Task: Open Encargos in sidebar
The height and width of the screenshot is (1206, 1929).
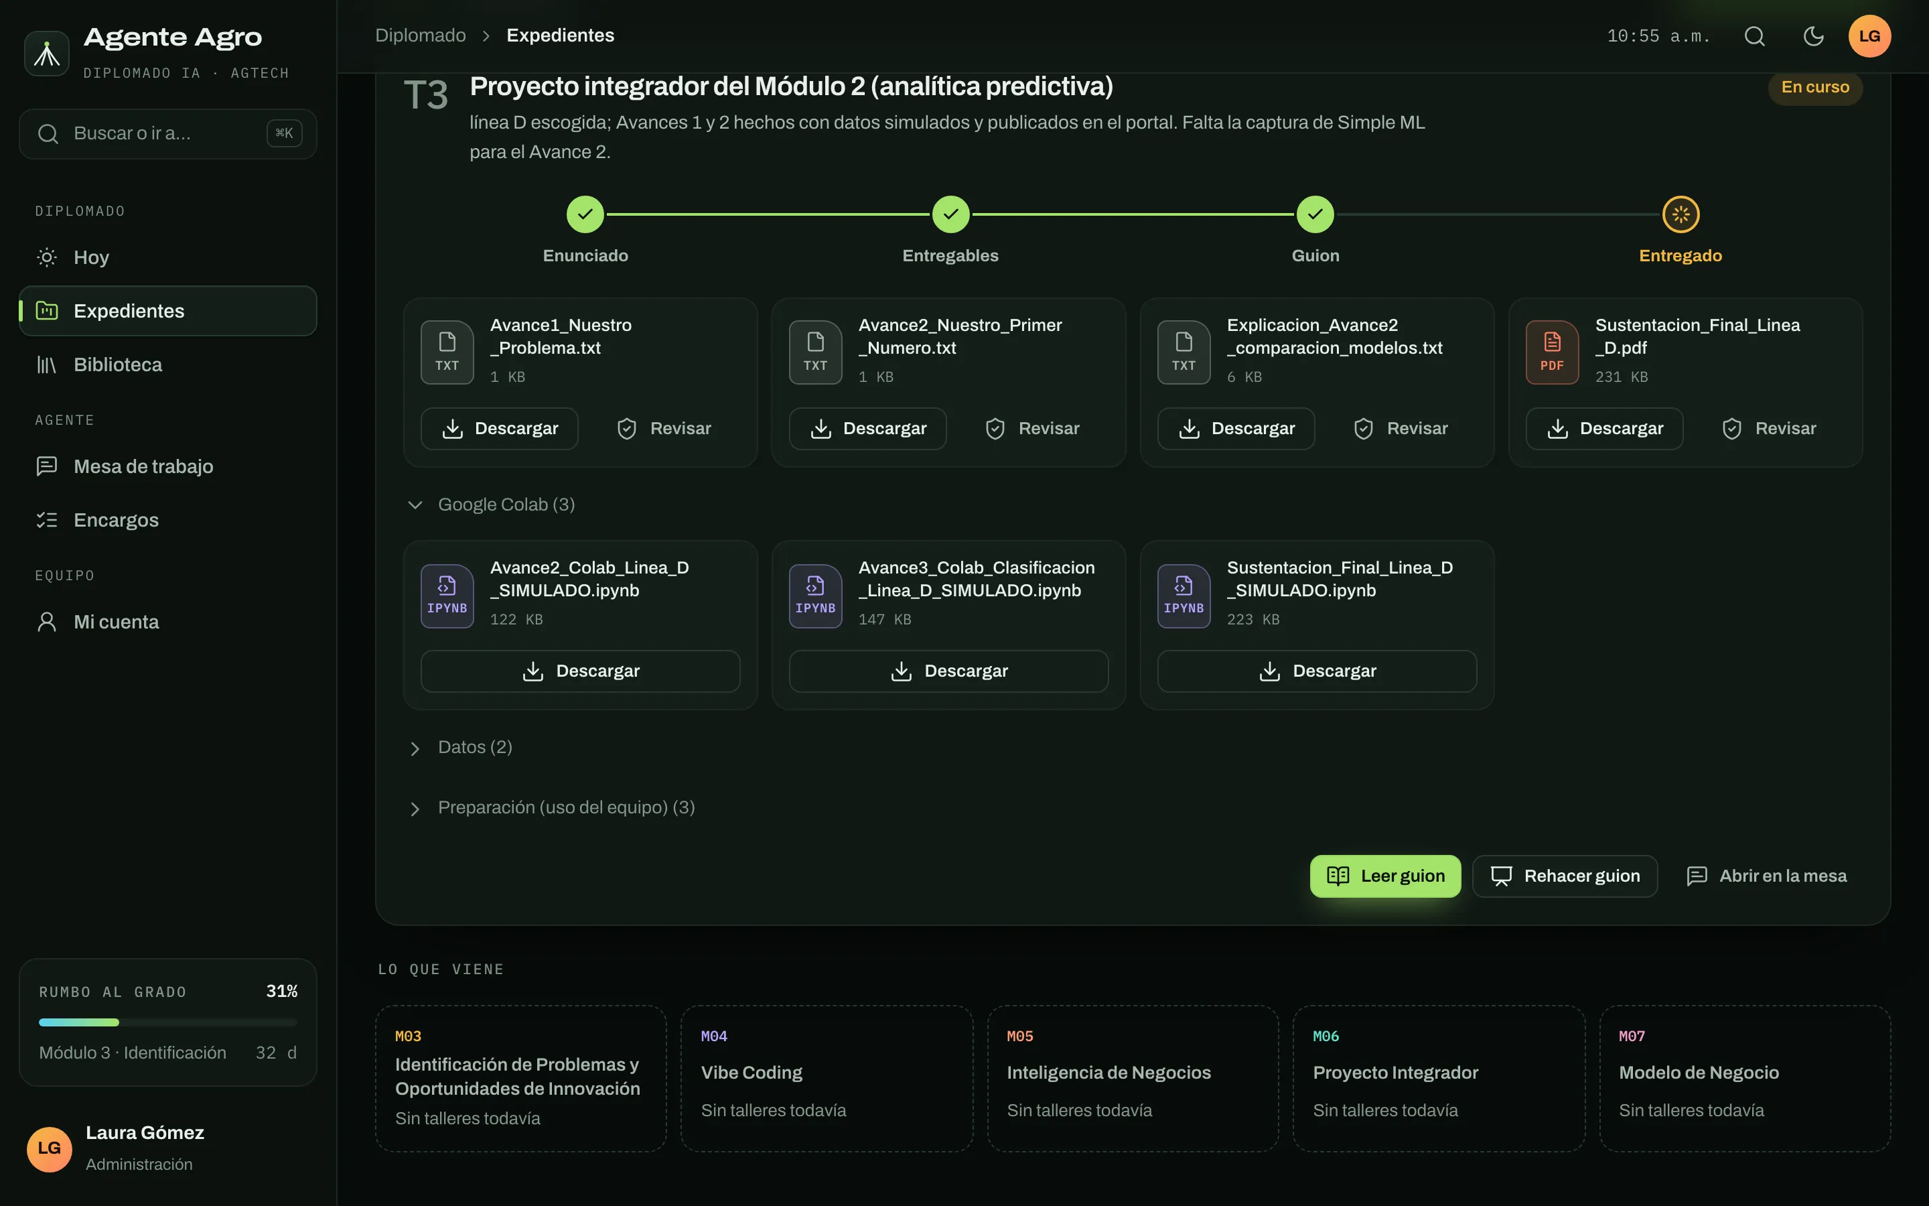Action: [168, 520]
